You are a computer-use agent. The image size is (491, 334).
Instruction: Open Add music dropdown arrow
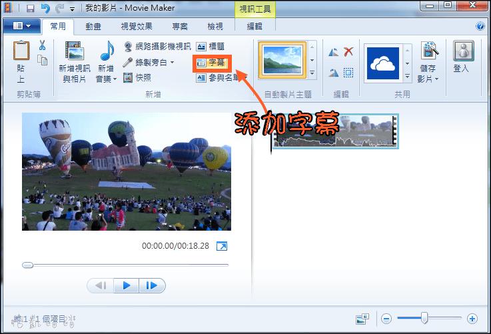point(115,79)
